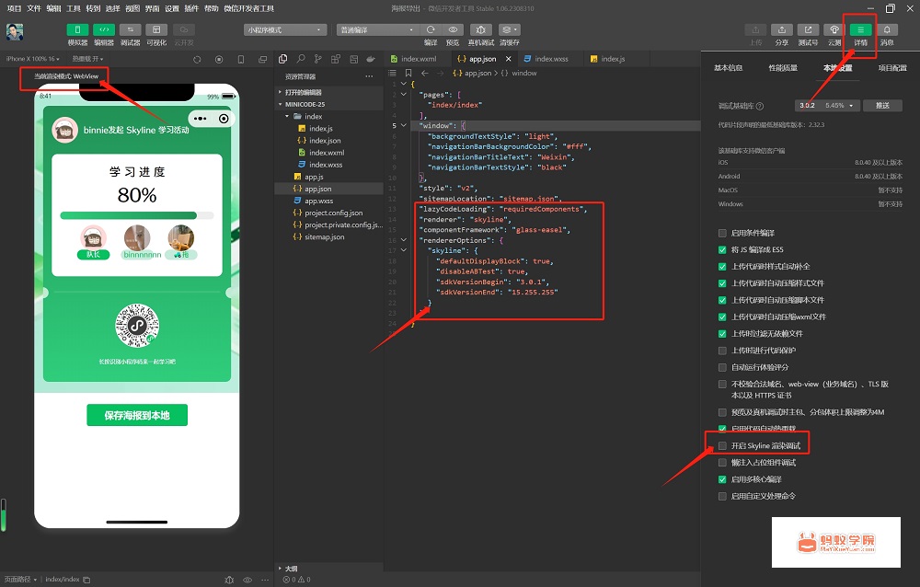This screenshot has width=920, height=587.
Task: Click the help question mark beside 调试基础库
Action: pos(760,106)
